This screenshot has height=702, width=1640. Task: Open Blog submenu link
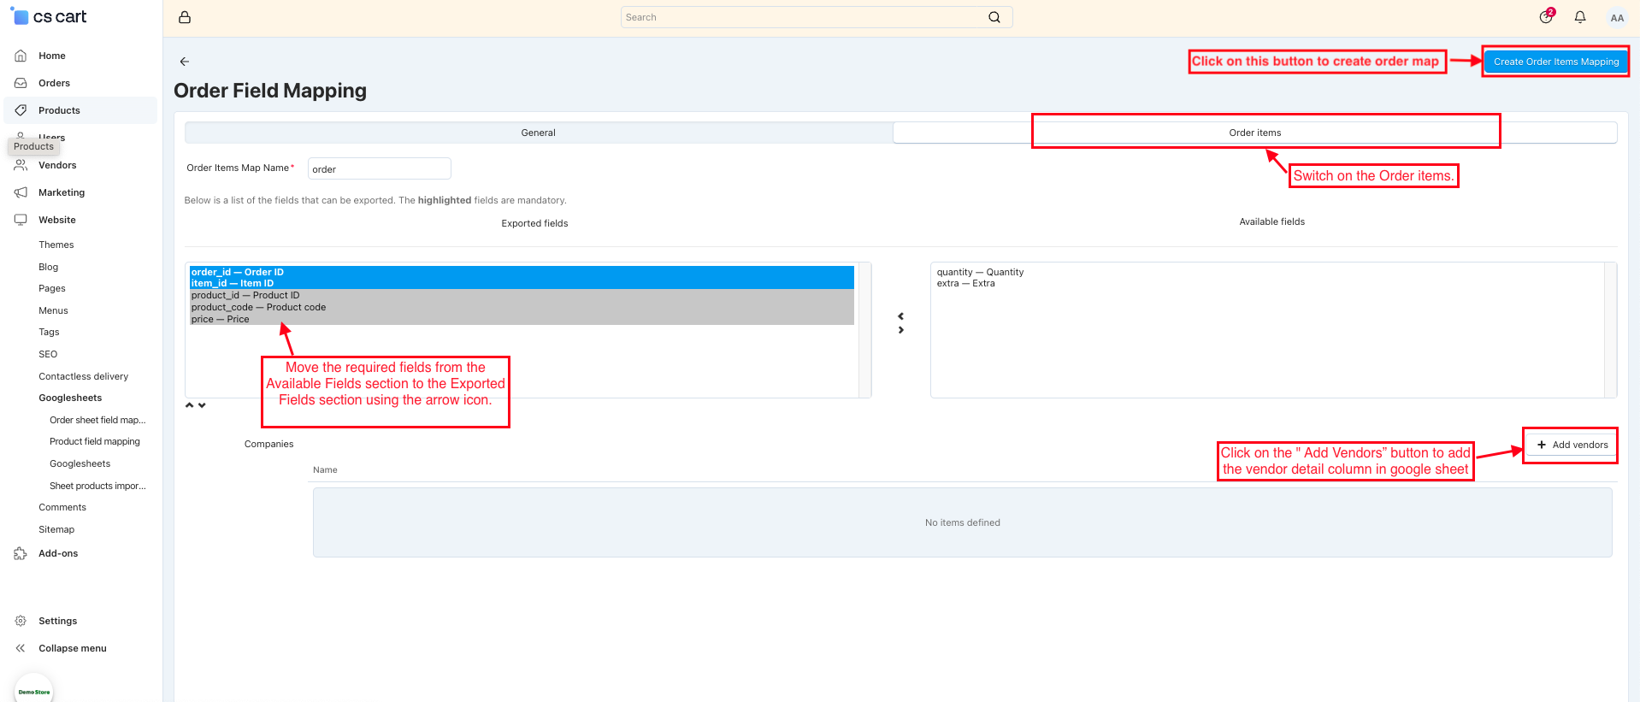pos(49,267)
